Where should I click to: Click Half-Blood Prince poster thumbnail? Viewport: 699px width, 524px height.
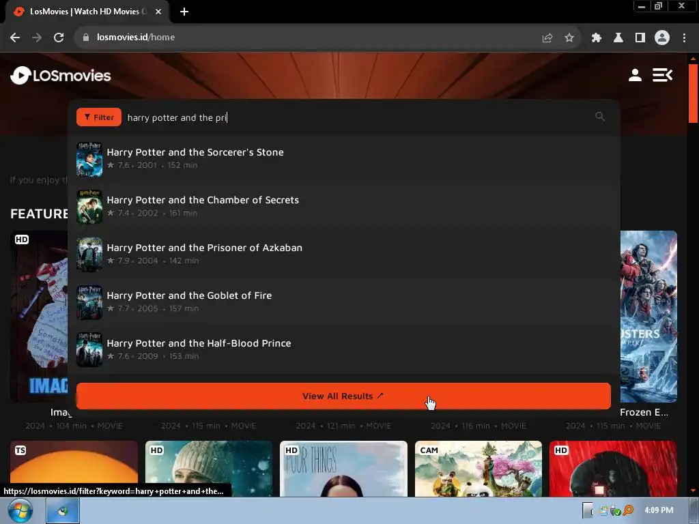coord(89,350)
